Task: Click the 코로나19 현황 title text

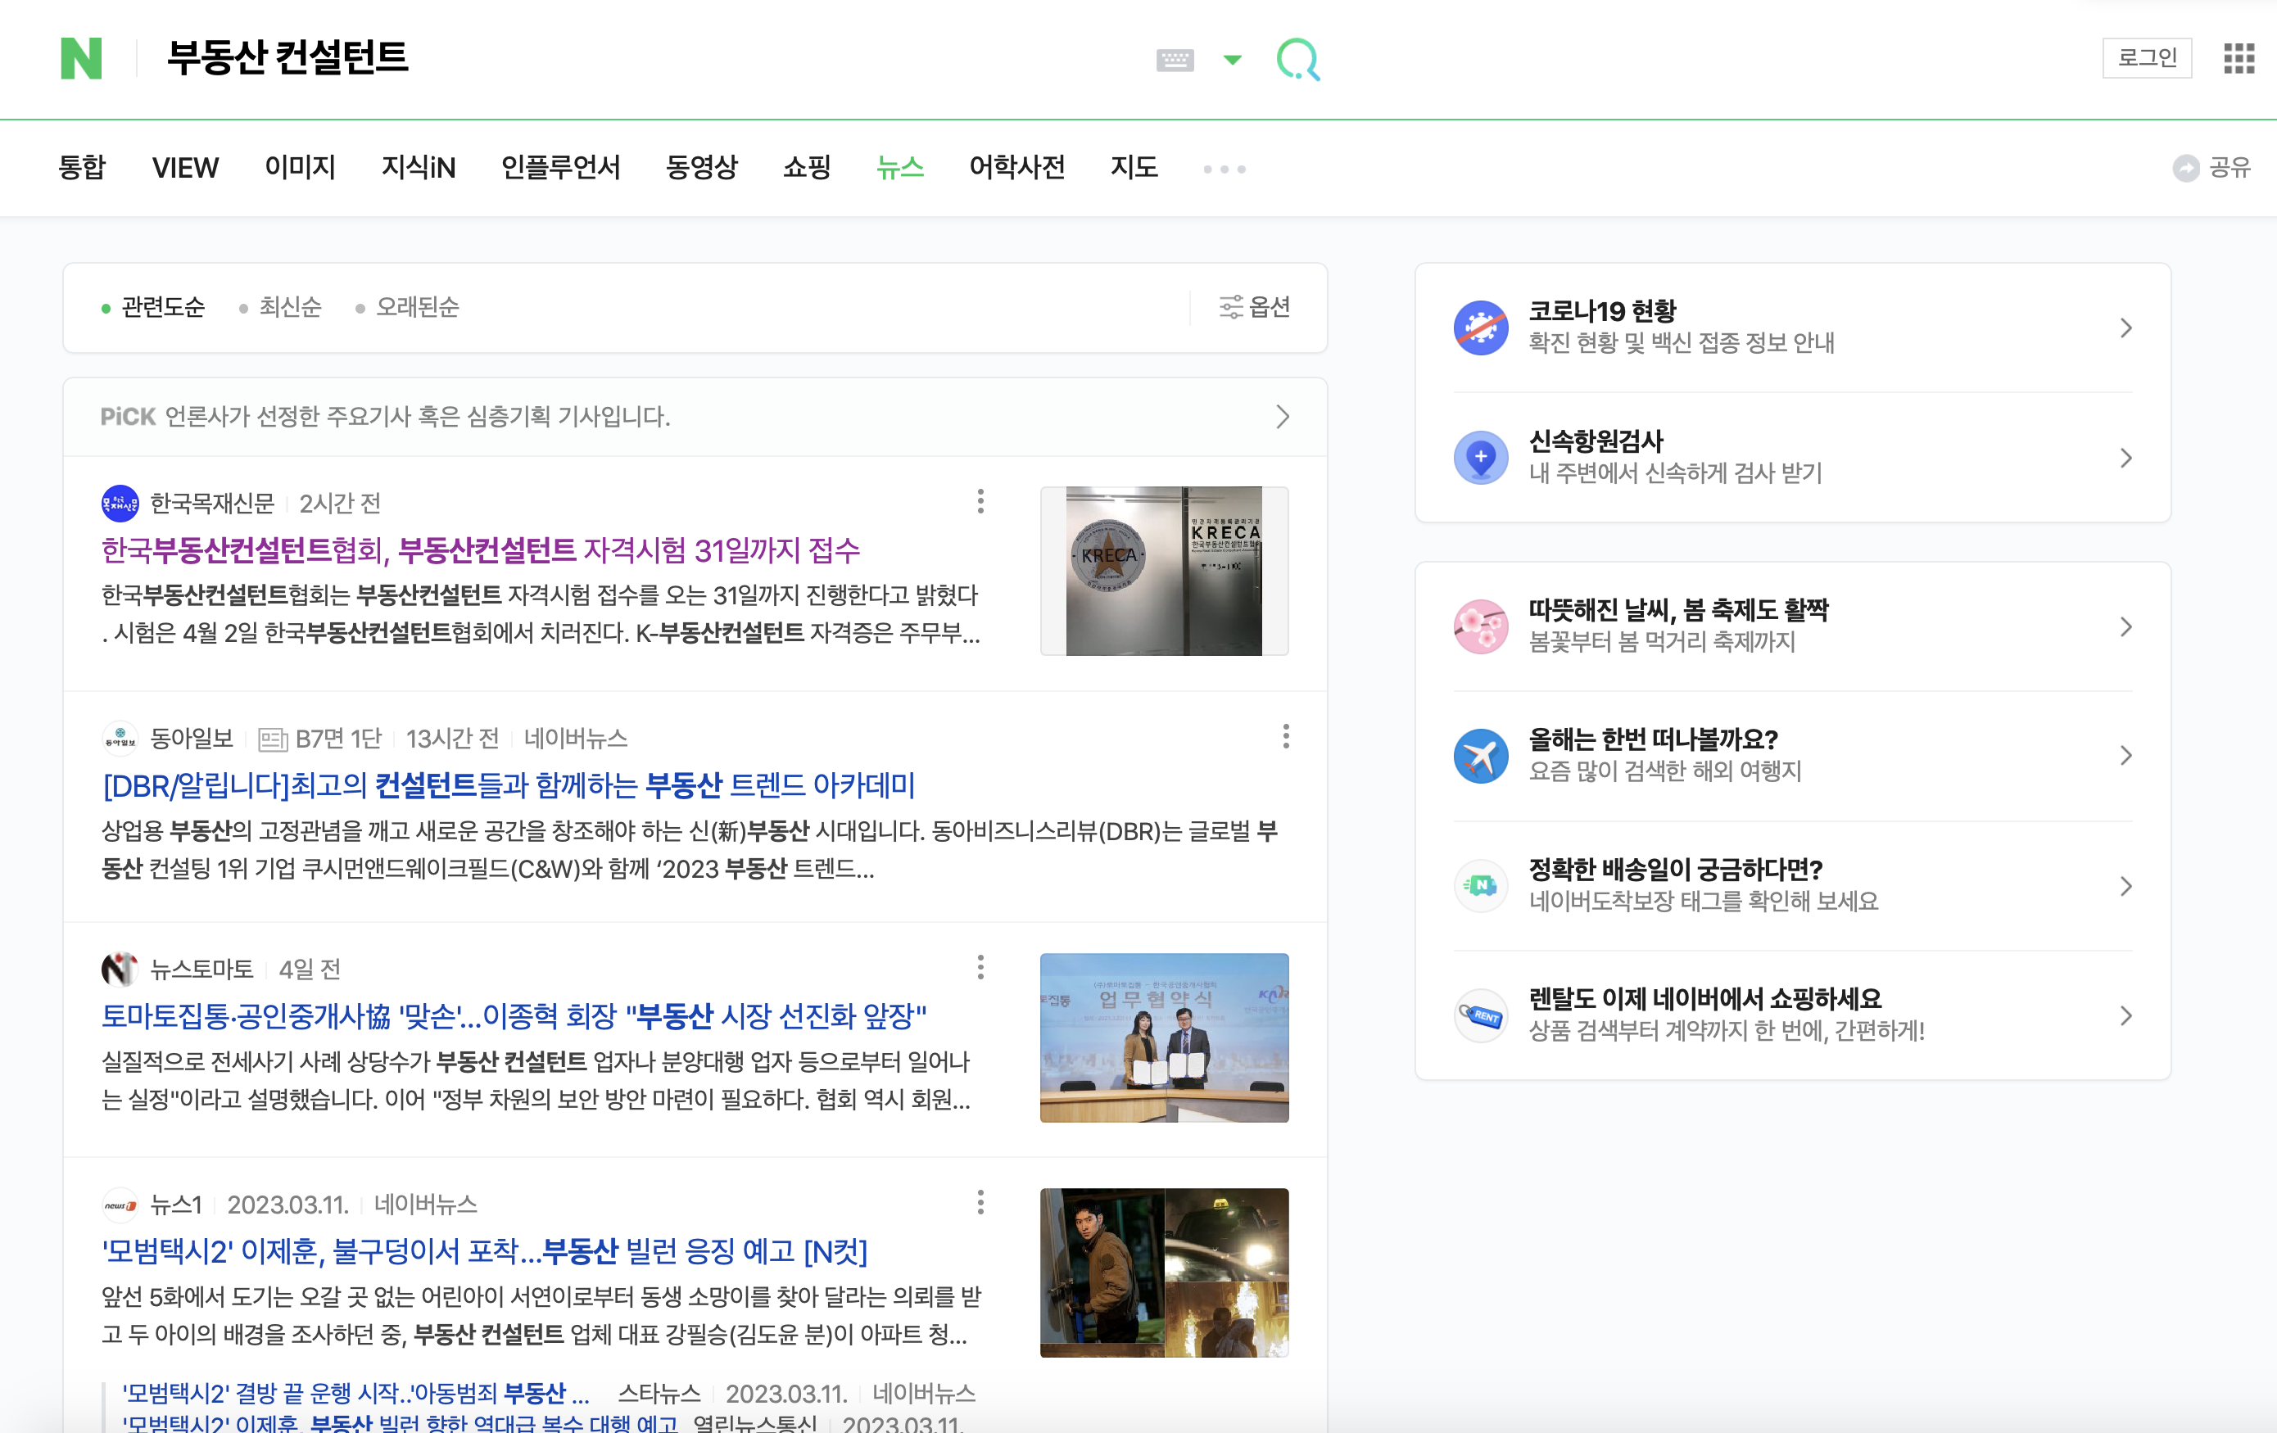Action: click(1602, 311)
